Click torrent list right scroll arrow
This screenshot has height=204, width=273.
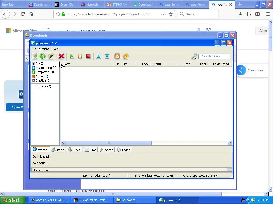(230, 143)
